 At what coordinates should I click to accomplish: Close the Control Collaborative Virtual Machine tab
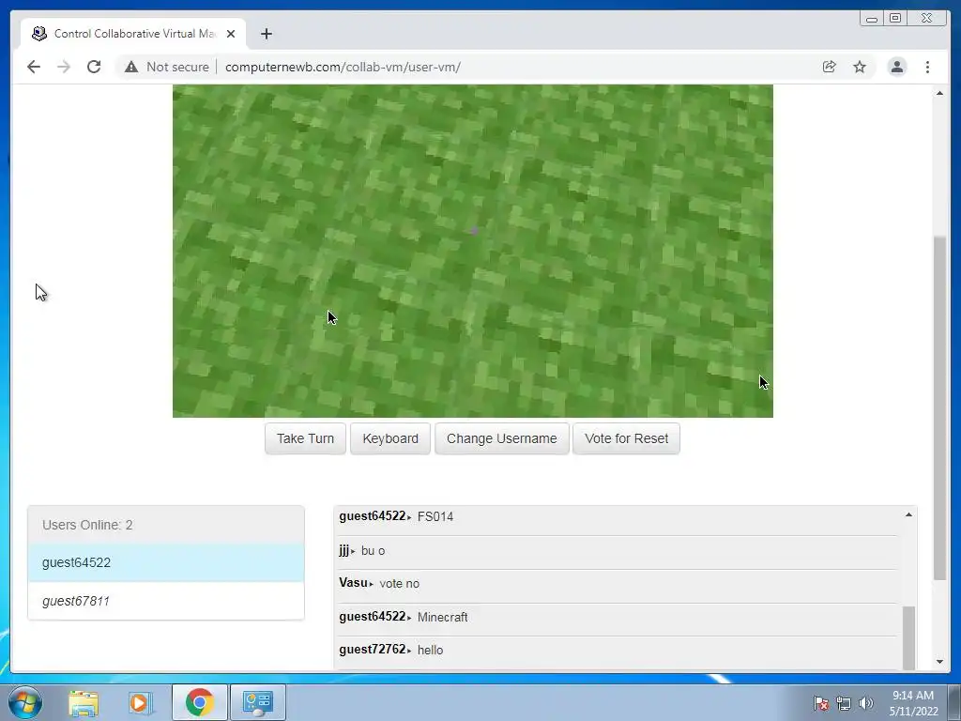pyautogui.click(x=231, y=34)
